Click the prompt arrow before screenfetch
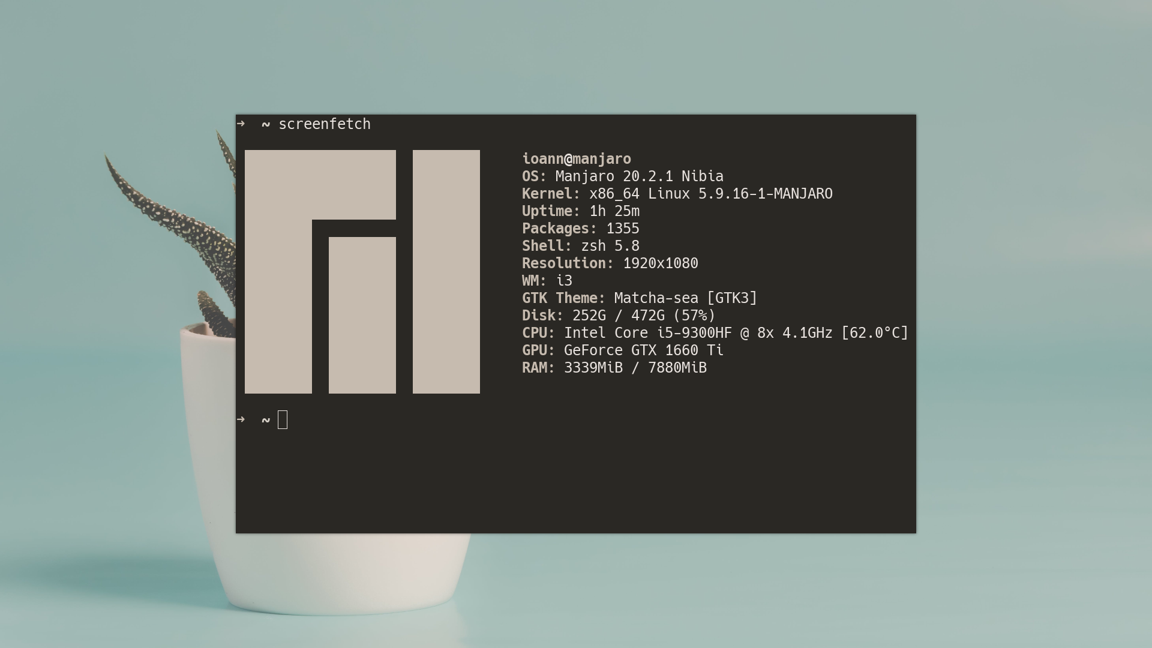 click(x=241, y=124)
